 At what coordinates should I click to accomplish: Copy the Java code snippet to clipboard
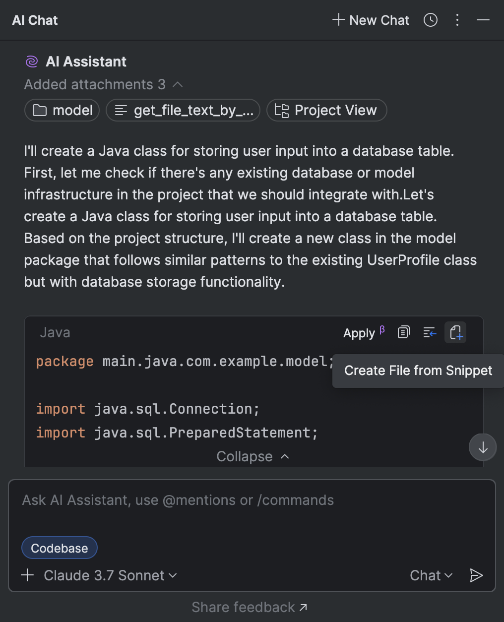tap(403, 332)
